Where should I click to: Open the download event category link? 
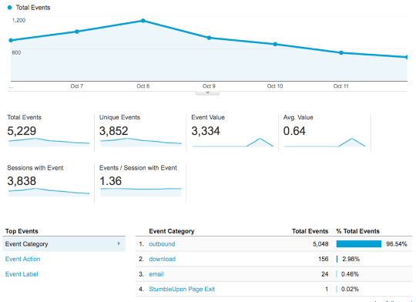tap(162, 259)
